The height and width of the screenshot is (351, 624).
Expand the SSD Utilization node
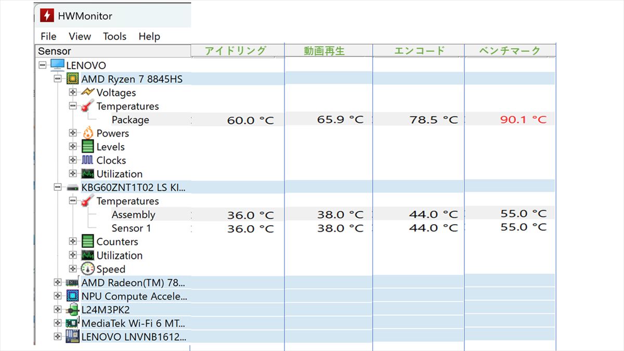(73, 255)
